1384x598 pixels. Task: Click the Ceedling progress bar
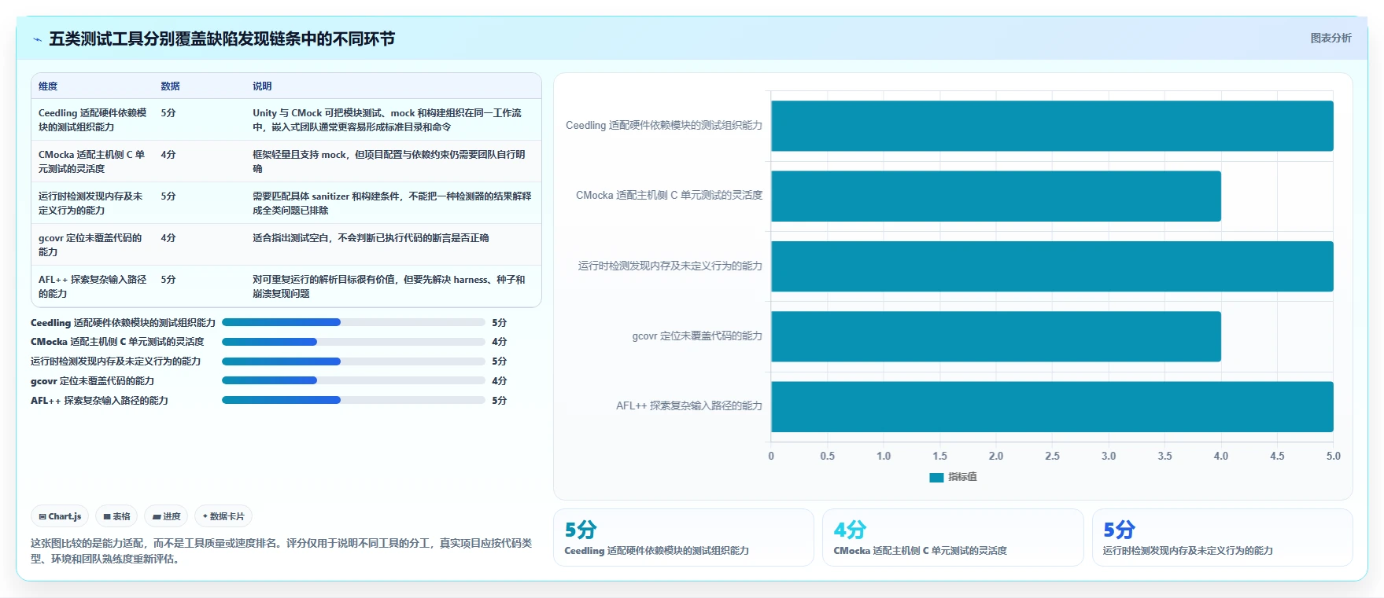(x=353, y=322)
